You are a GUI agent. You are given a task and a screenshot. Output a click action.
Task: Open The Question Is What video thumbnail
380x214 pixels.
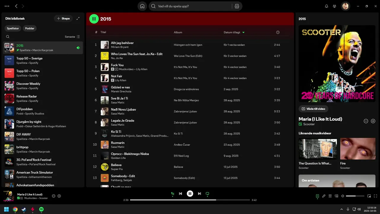[318, 149]
